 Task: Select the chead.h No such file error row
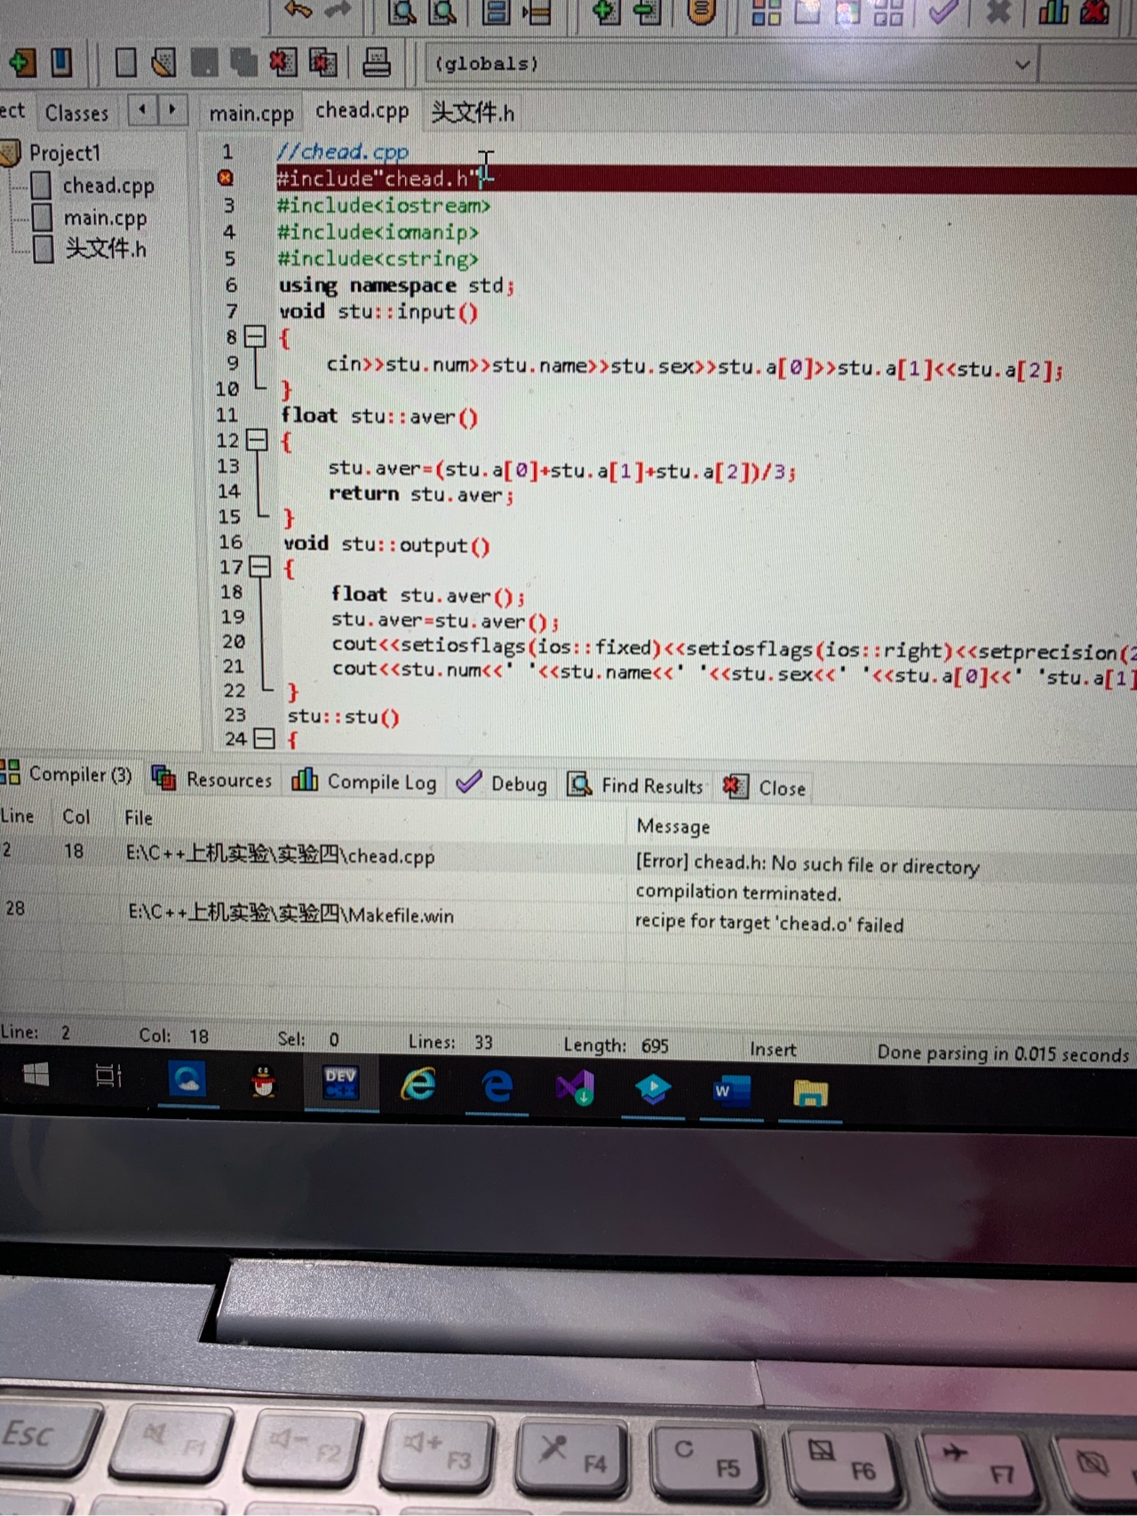click(x=568, y=858)
